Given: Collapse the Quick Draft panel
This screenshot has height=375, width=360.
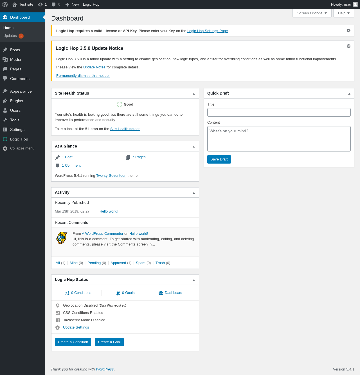Looking at the screenshot, I should pos(349,93).
